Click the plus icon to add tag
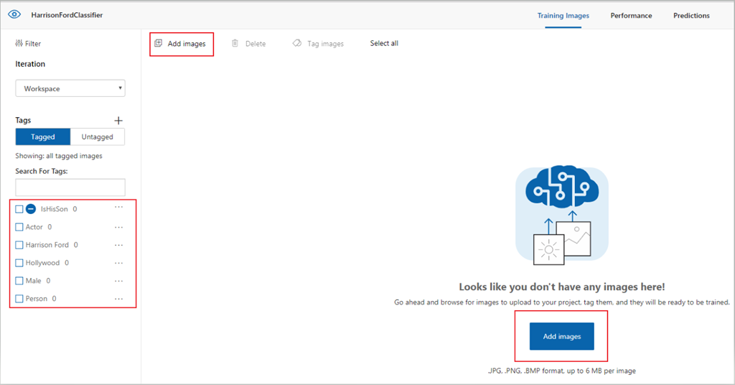This screenshot has width=735, height=385. tap(119, 121)
